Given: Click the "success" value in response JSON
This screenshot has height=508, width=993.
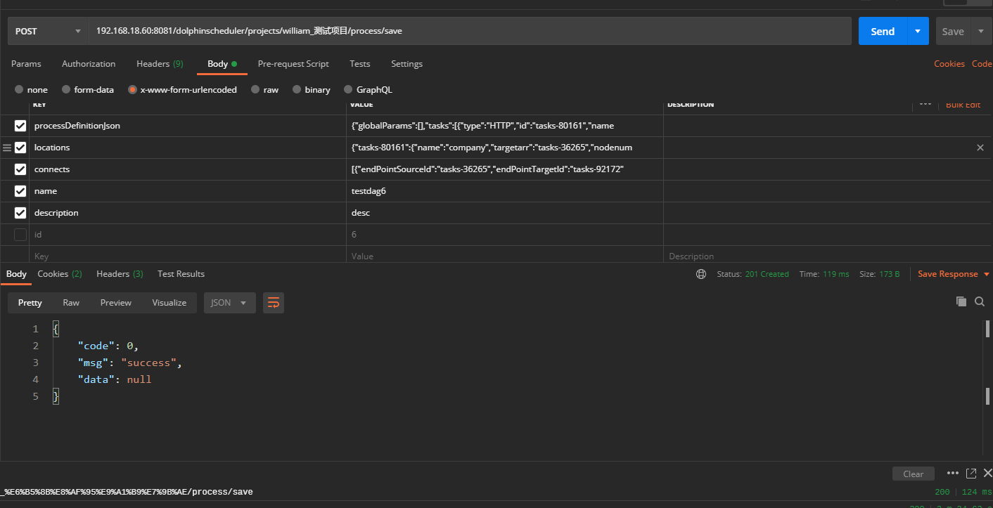Looking at the screenshot, I should [x=148, y=363].
